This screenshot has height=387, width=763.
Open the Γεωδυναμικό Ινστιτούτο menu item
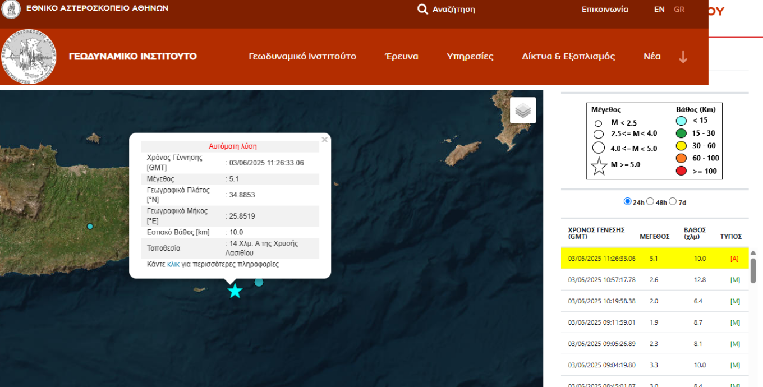(x=302, y=57)
